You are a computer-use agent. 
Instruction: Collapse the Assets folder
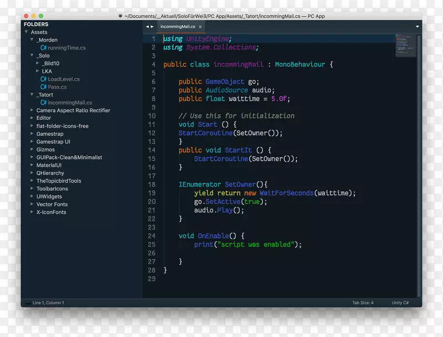click(x=27, y=32)
